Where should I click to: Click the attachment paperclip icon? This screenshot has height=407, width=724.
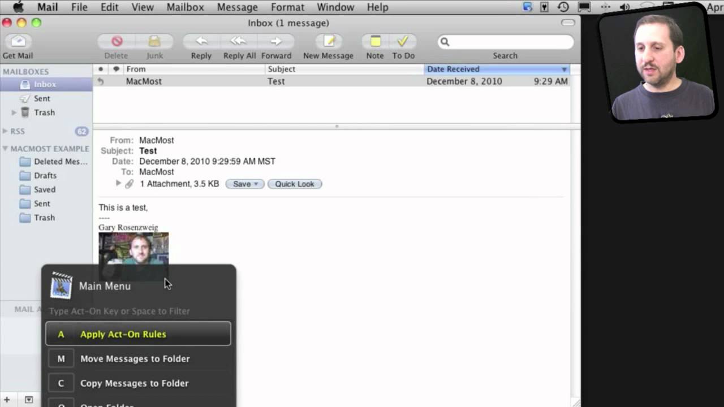point(129,184)
